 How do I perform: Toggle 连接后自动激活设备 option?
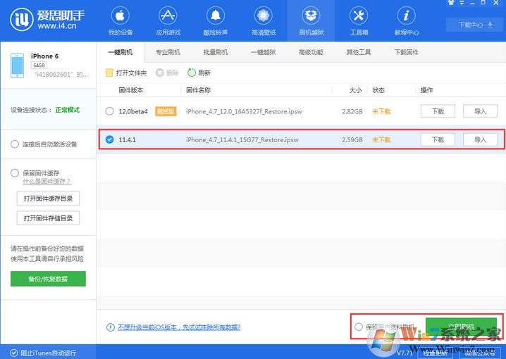[15, 144]
